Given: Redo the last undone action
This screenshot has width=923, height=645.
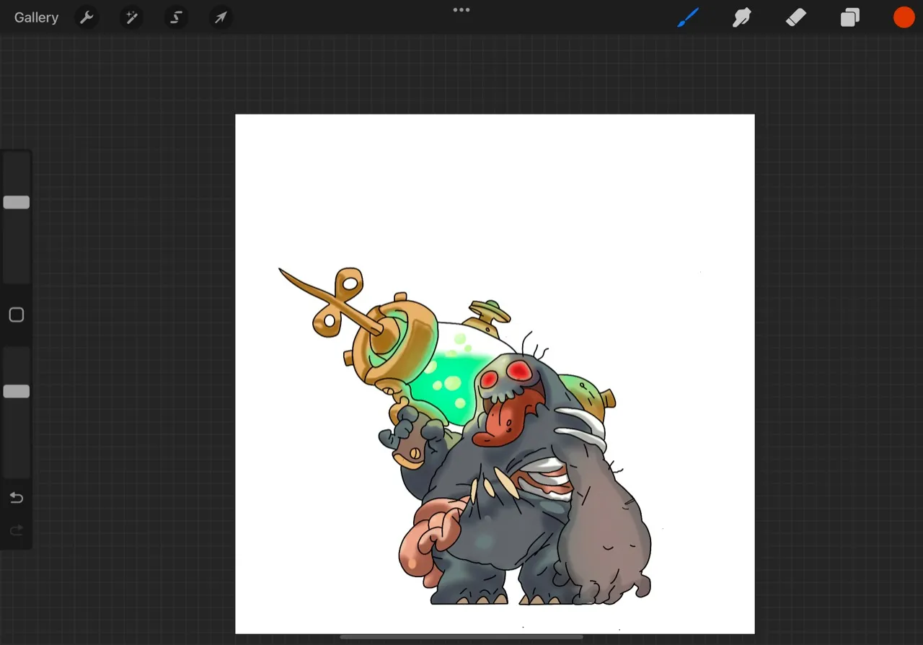Looking at the screenshot, I should 17,531.
